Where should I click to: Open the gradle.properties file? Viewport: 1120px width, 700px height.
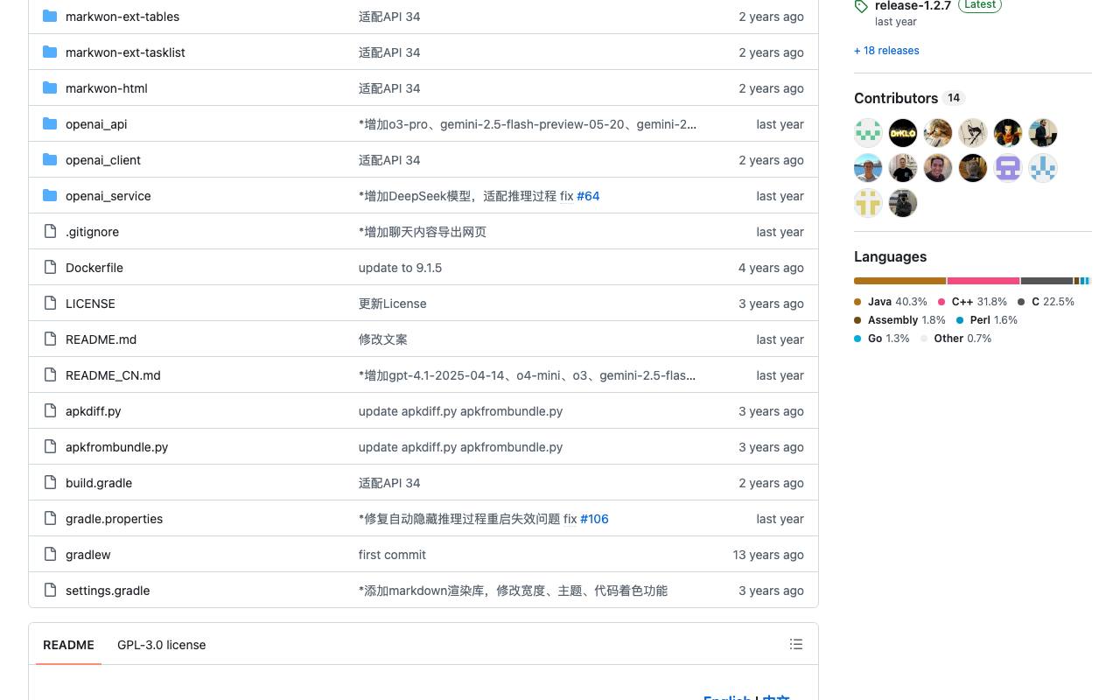(114, 519)
